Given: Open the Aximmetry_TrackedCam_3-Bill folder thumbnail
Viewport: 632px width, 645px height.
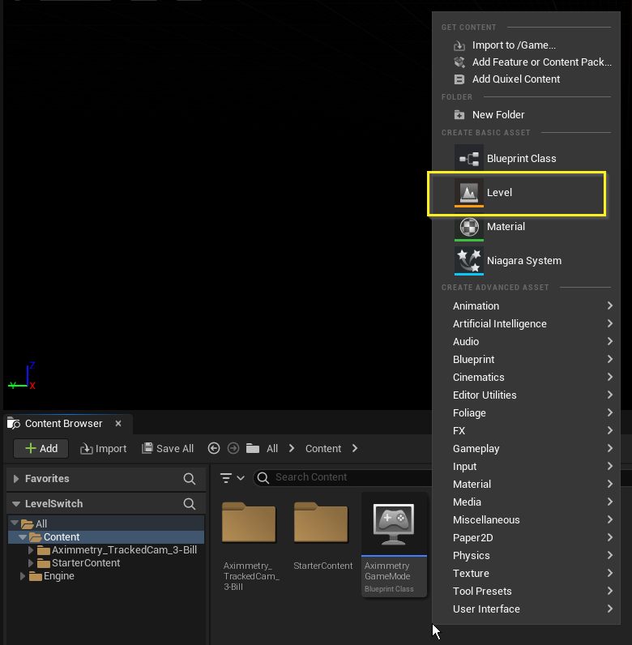Looking at the screenshot, I should click(x=249, y=523).
